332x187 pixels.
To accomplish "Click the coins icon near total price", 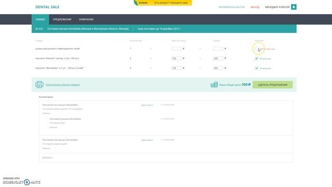I will [x=214, y=85].
